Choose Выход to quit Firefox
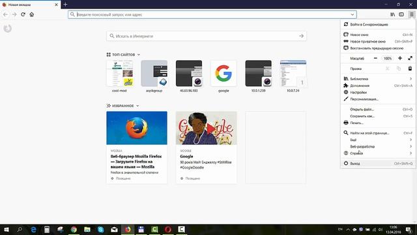 378,164
